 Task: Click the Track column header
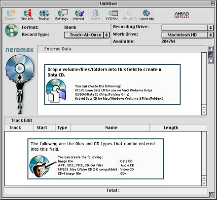tap(19, 128)
